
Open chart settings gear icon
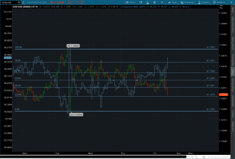155,2
